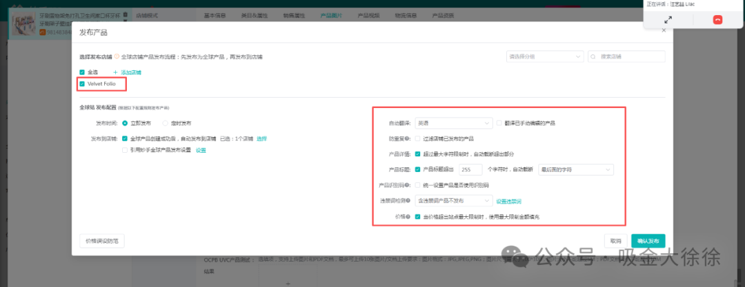The width and height of the screenshot is (745, 287).
Task: Switch to 物流信息 tab in background page
Action: pos(406,15)
